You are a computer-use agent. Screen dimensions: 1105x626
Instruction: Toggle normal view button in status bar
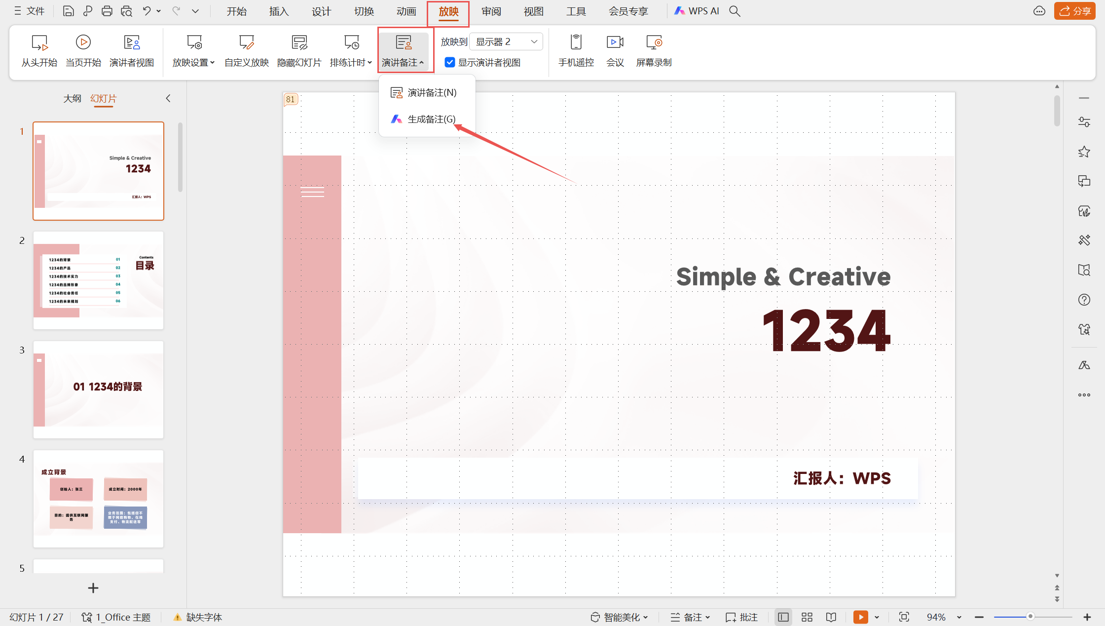click(x=783, y=617)
